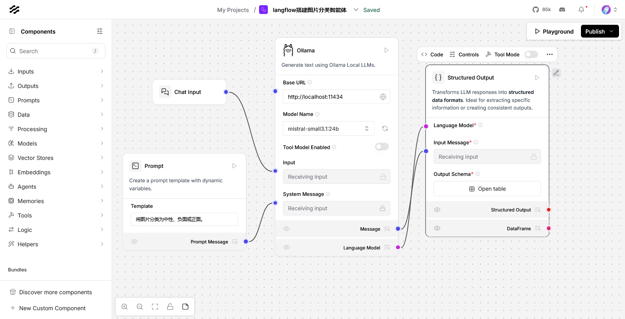Create a New Custom Component
Image resolution: width=625 pixels, height=319 pixels.
[x=48, y=308]
